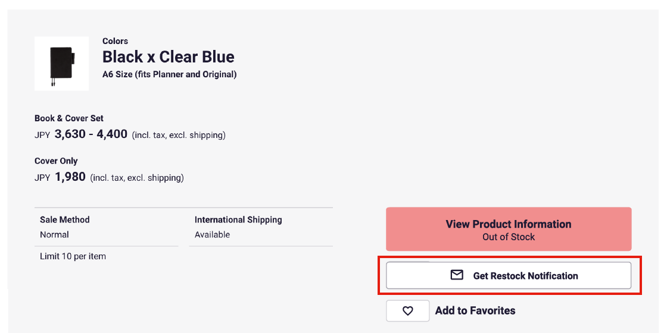Click the 1,980 price amount
Screen dimensions: 667x333
(x=70, y=177)
